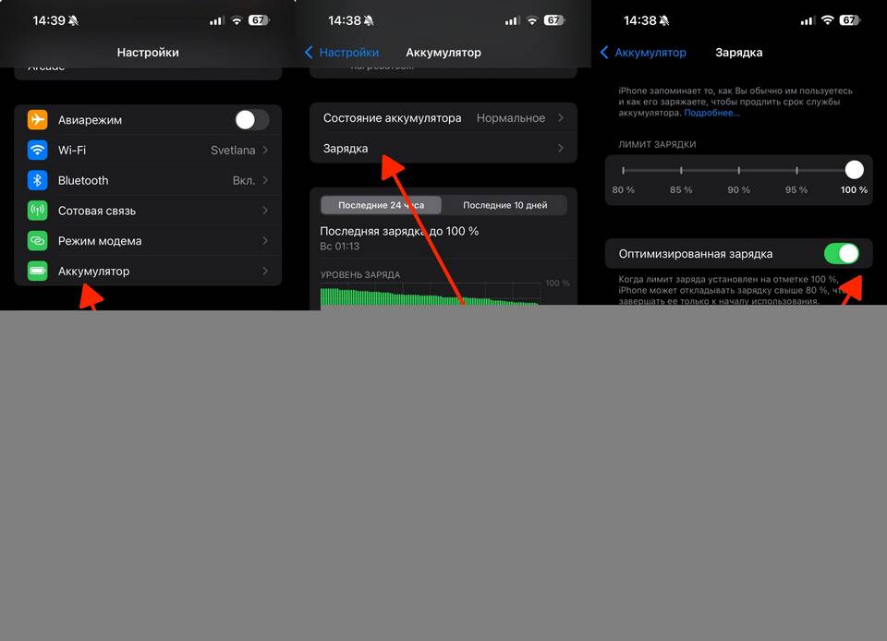The height and width of the screenshot is (641, 887).
Task: Tap the Вс 01:13 timestamp
Action: point(339,247)
